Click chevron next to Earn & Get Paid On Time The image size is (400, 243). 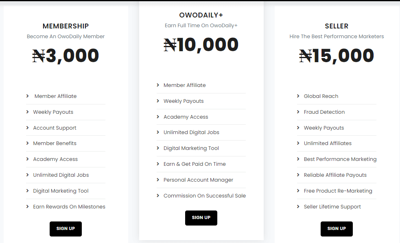click(x=157, y=164)
